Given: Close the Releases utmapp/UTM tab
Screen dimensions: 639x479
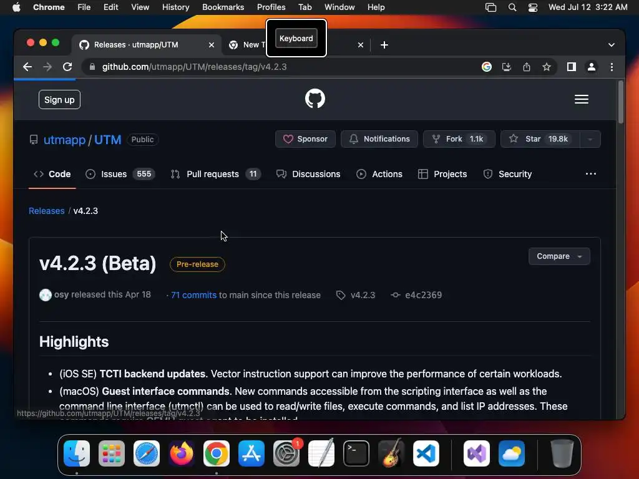Looking at the screenshot, I should [211, 45].
